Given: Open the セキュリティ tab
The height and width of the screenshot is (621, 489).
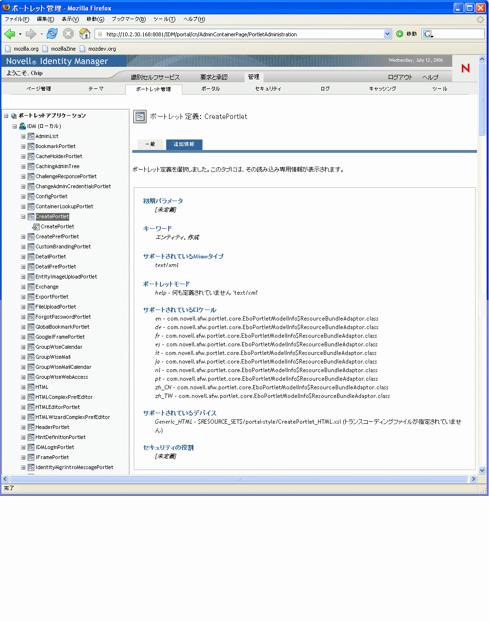Looking at the screenshot, I should (x=268, y=89).
